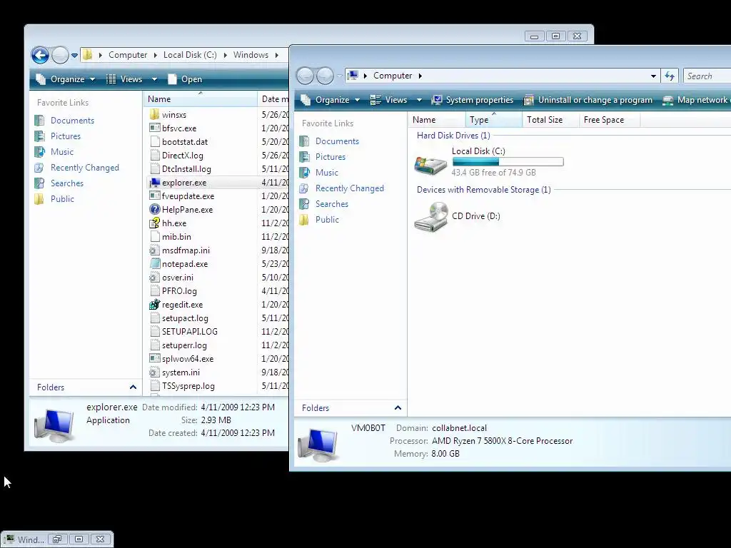Click Uninstall or change a program

[x=588, y=100]
